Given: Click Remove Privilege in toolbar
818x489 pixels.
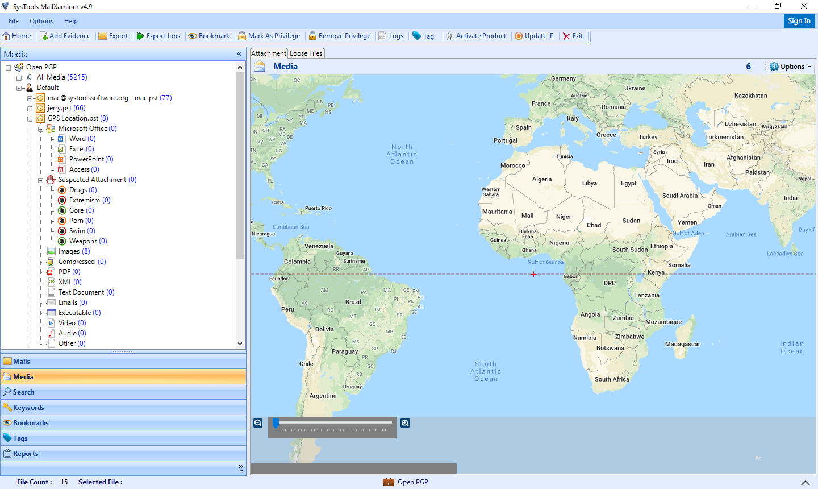Looking at the screenshot, I should pyautogui.click(x=340, y=36).
